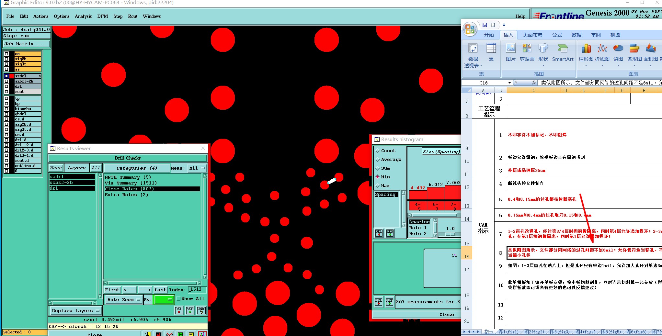
Task: Click the 1.0 slider in Results histogram
Action: pos(450,234)
